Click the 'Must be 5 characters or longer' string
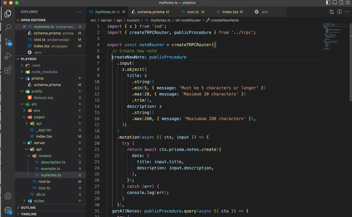The image size is (352, 217). [x=219, y=88]
